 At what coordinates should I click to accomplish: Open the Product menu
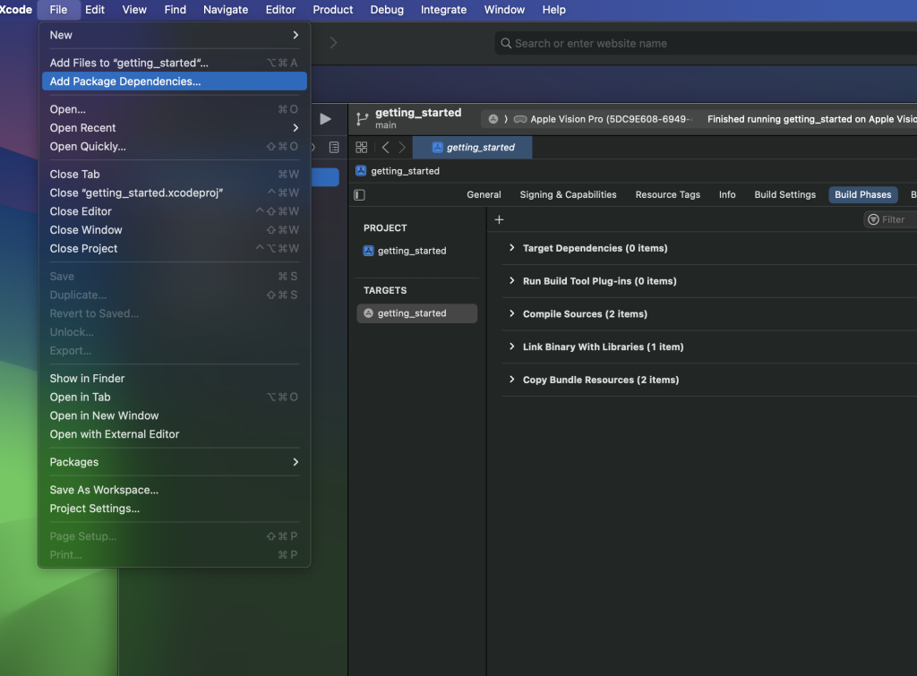coord(333,10)
